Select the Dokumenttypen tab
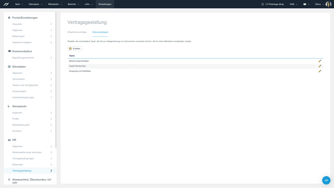This screenshot has height=188, width=334. [x=100, y=32]
